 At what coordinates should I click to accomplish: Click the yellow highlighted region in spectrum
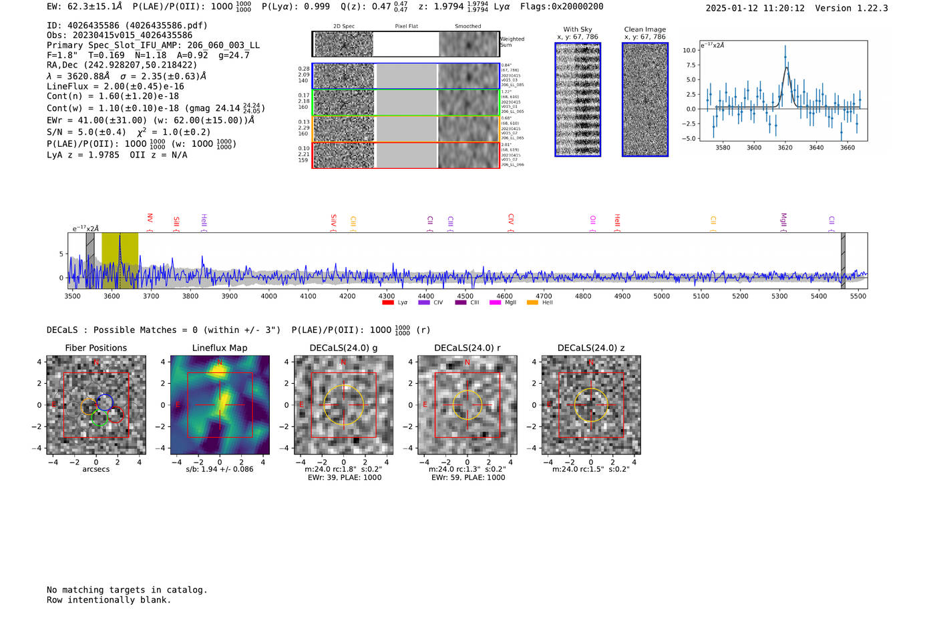click(120, 260)
